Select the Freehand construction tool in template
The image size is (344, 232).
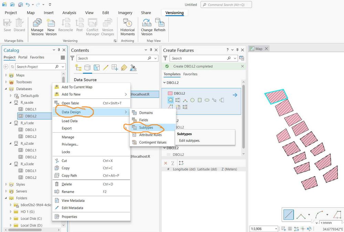pos(214,100)
